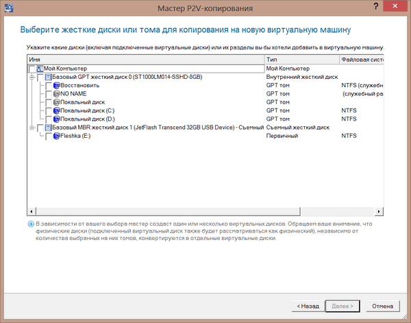The width and height of the screenshot is (411, 323).
Task: Collapse the GPT hard disk 0 tree node
Action: 32,77
